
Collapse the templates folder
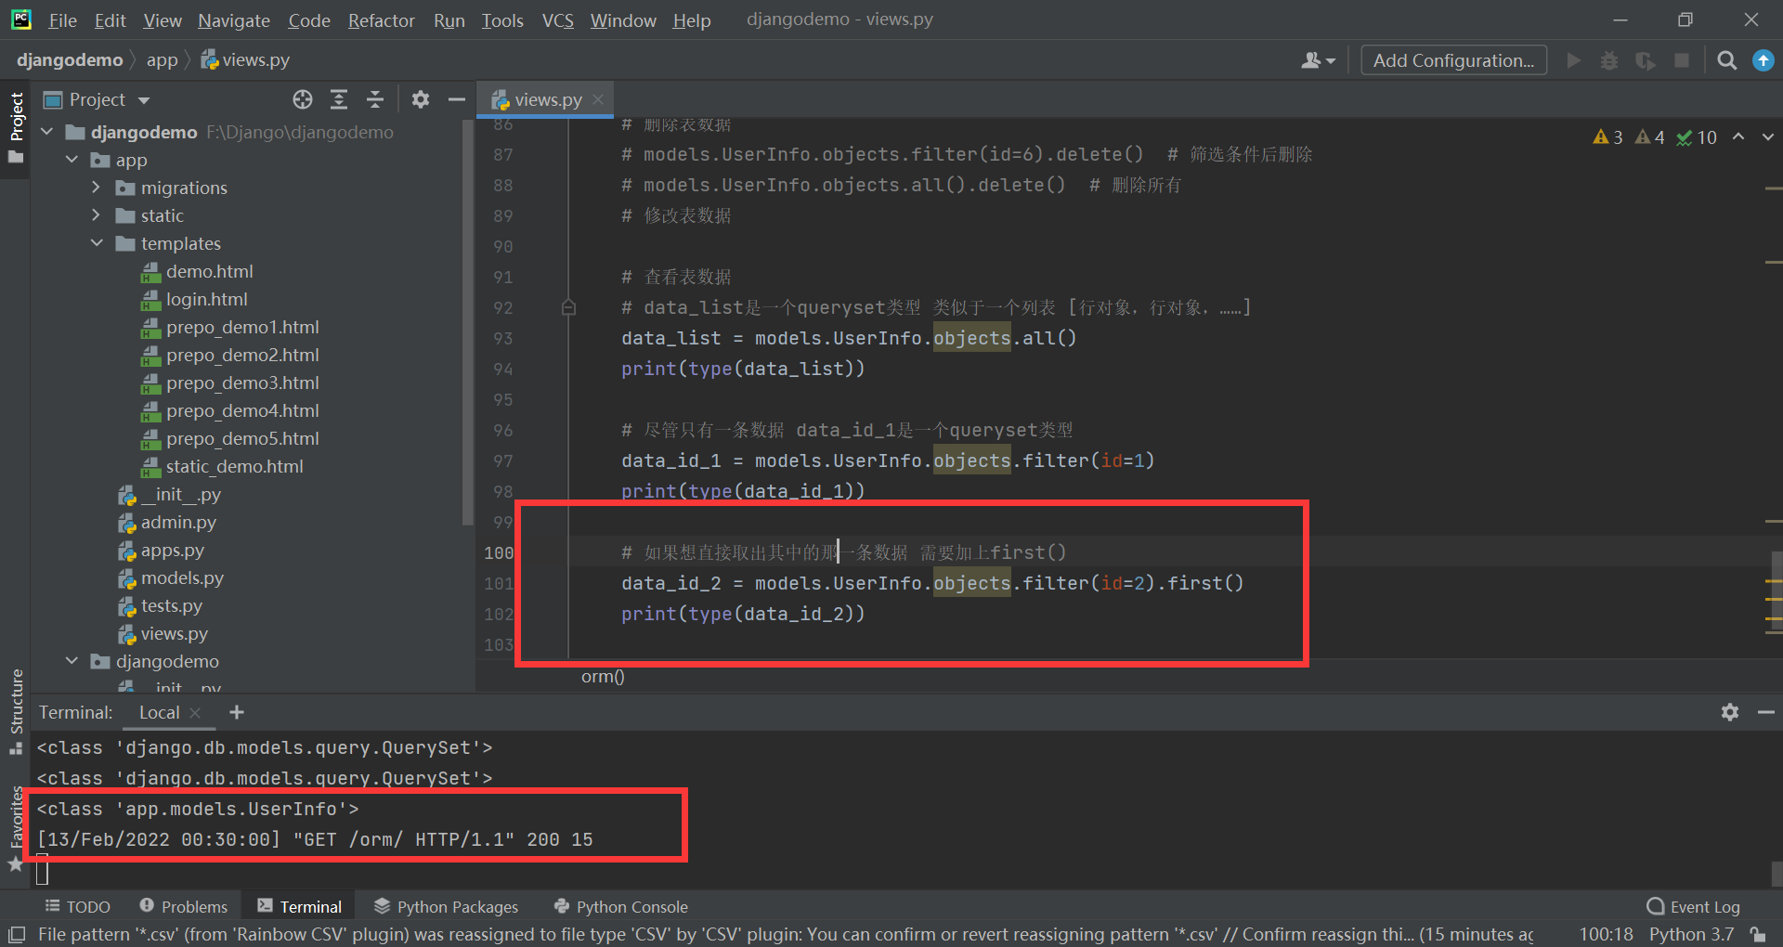coord(97,243)
